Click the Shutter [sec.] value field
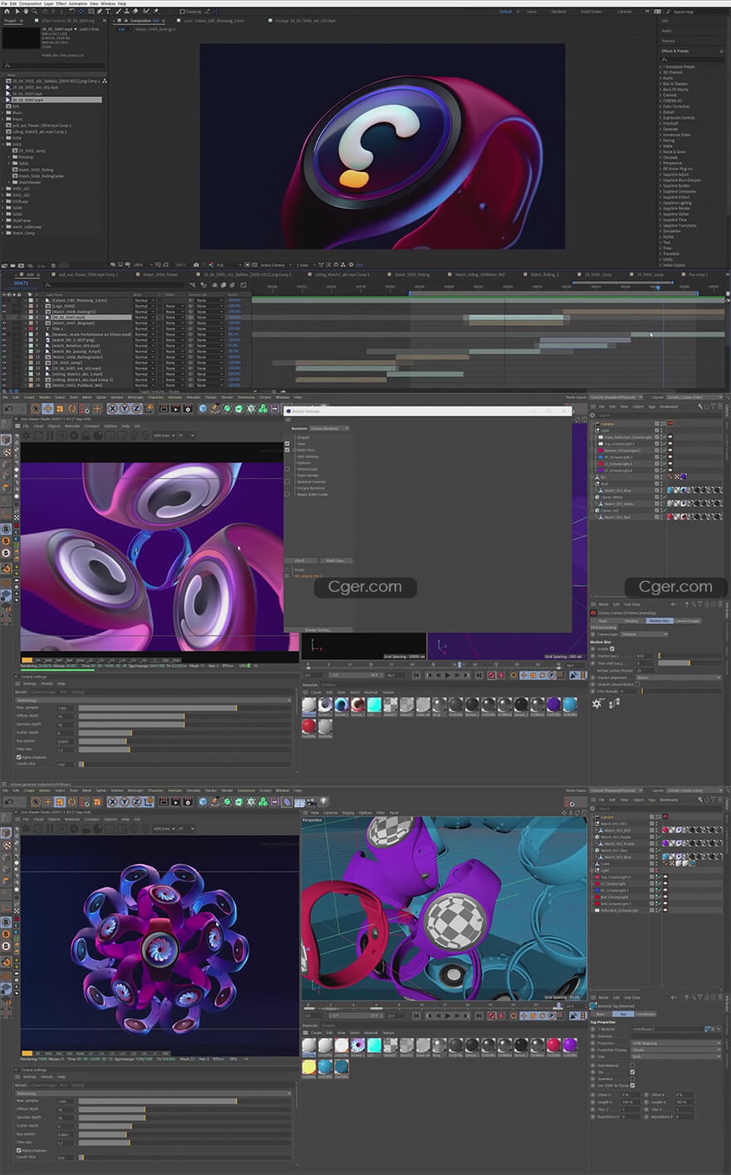The width and height of the screenshot is (731, 1175). [645, 656]
